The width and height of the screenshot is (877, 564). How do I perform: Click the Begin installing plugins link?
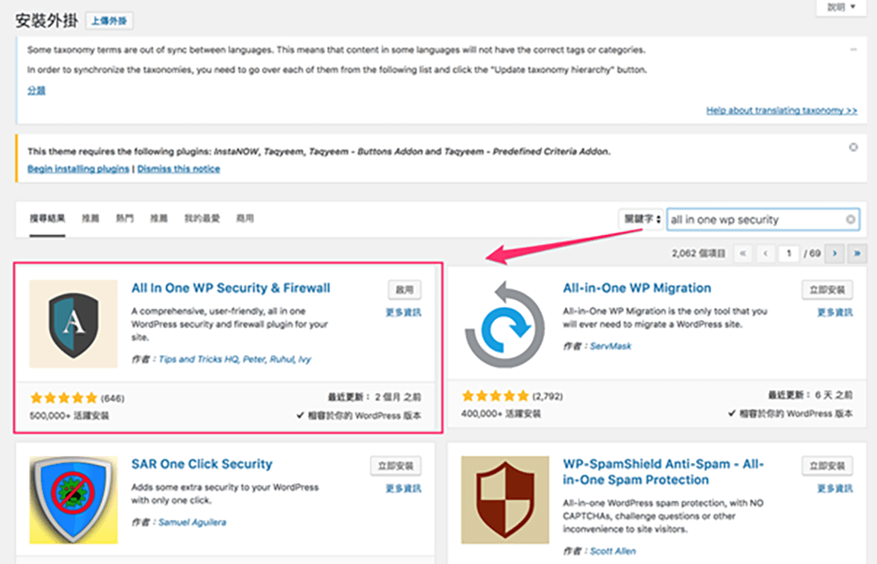[78, 169]
